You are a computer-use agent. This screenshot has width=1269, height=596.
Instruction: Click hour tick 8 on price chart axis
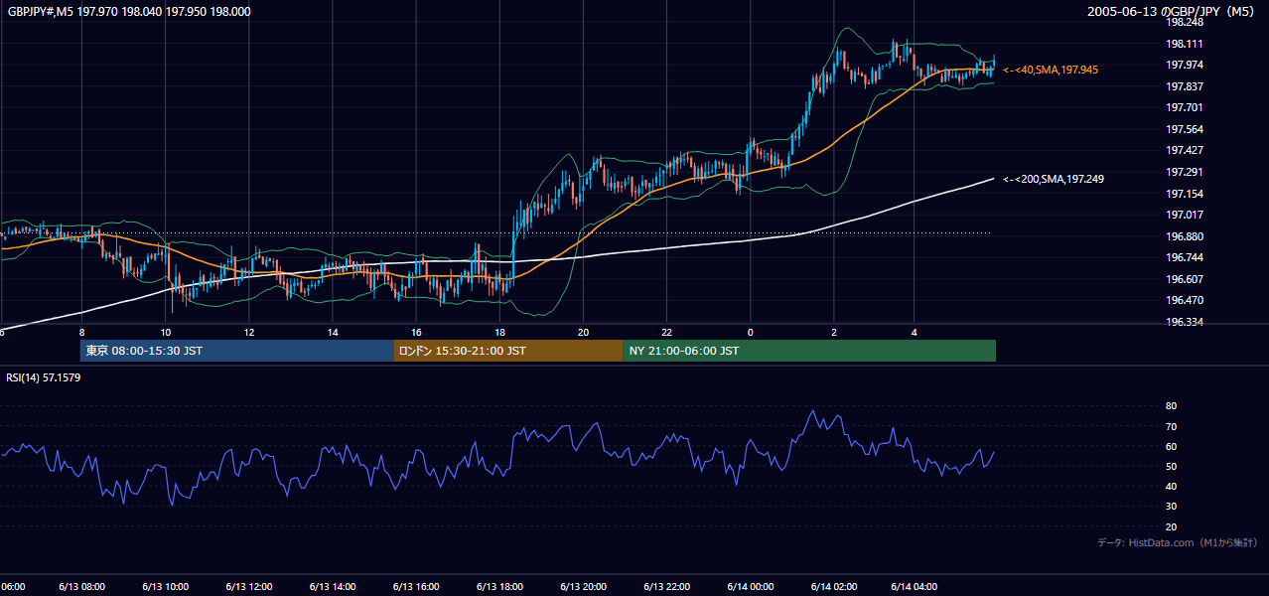81,333
